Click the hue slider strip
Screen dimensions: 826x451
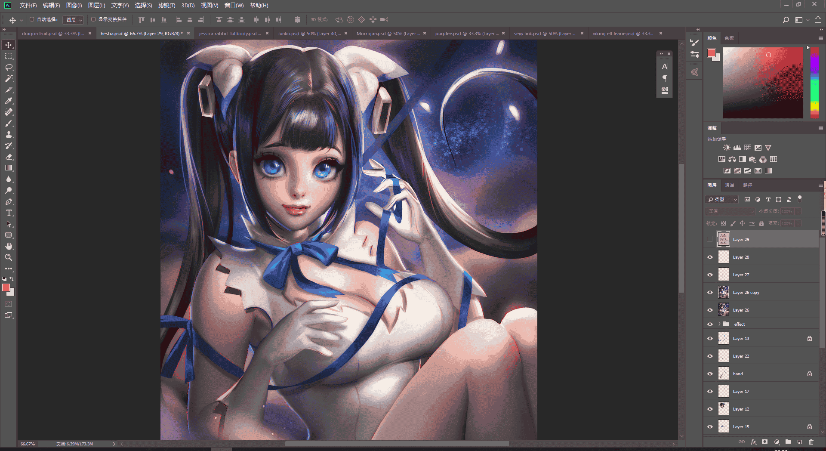(x=814, y=83)
